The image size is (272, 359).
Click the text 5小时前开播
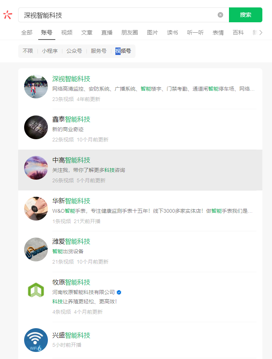[x=66, y=345]
